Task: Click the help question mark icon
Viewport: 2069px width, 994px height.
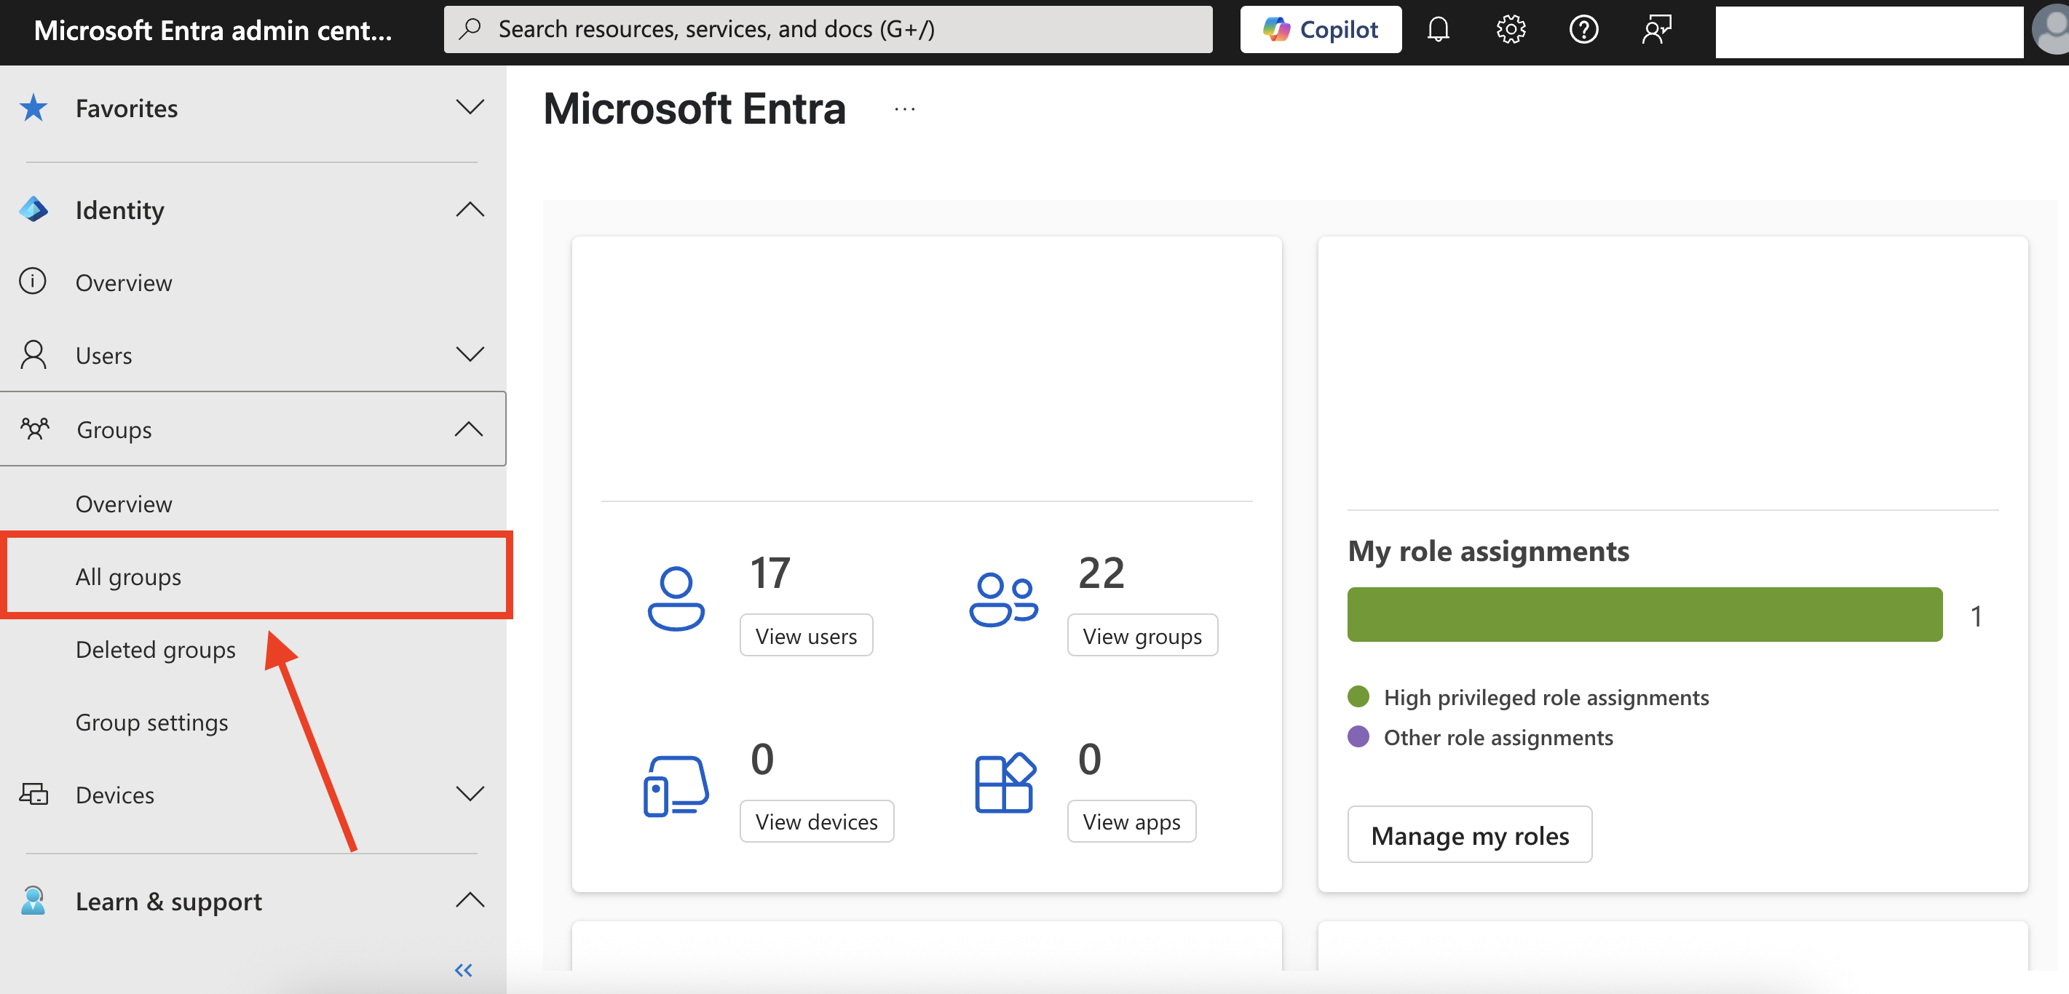Action: pos(1583,30)
